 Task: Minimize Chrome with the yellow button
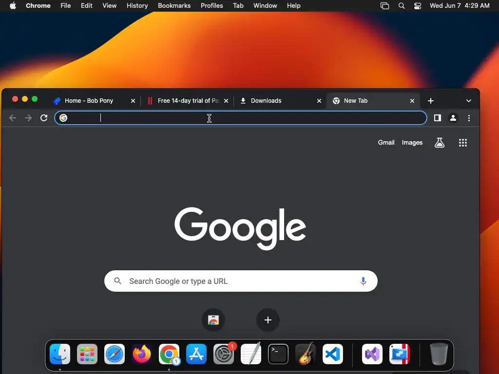(x=25, y=99)
